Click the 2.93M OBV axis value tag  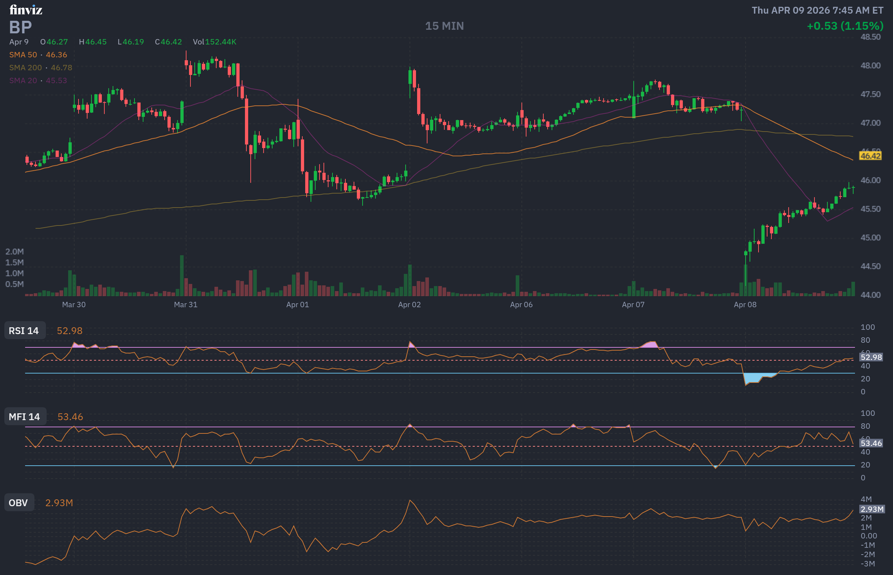872,509
